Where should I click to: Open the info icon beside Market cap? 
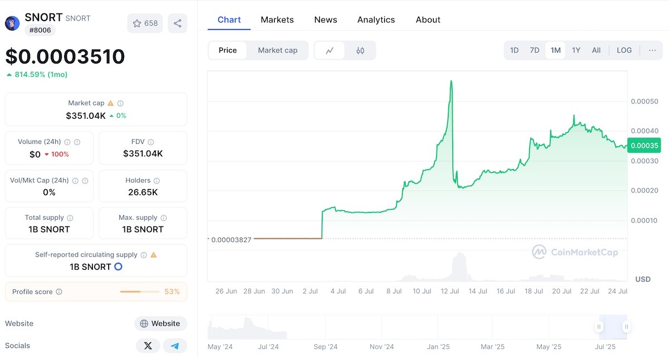[x=120, y=103]
